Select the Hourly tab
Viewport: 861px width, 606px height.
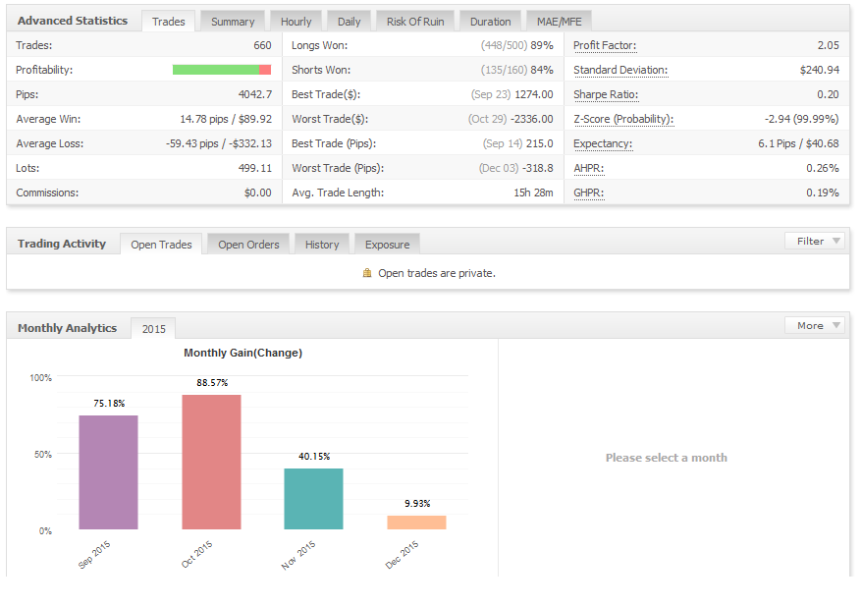click(296, 22)
